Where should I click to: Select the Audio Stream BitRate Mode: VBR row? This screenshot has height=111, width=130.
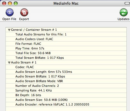click(x=66, y=81)
